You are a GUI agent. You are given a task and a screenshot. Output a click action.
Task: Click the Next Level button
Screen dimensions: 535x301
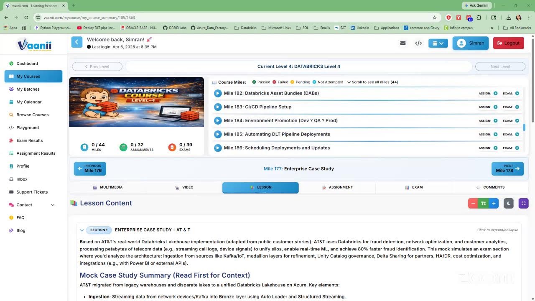[500, 66]
